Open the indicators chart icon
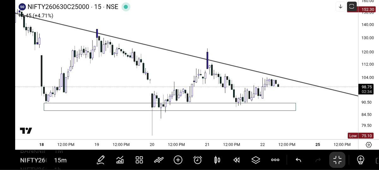Screen dimensions: 379x170 tap(120, 160)
